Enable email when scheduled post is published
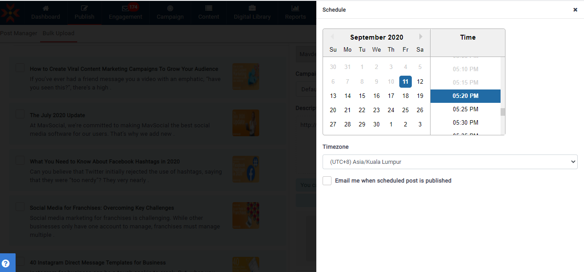Screen dimensions: 584x272 327,181
